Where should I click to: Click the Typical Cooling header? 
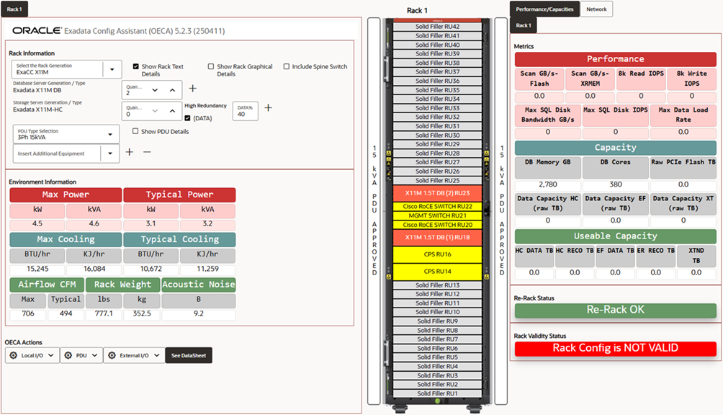pyautogui.click(x=179, y=240)
